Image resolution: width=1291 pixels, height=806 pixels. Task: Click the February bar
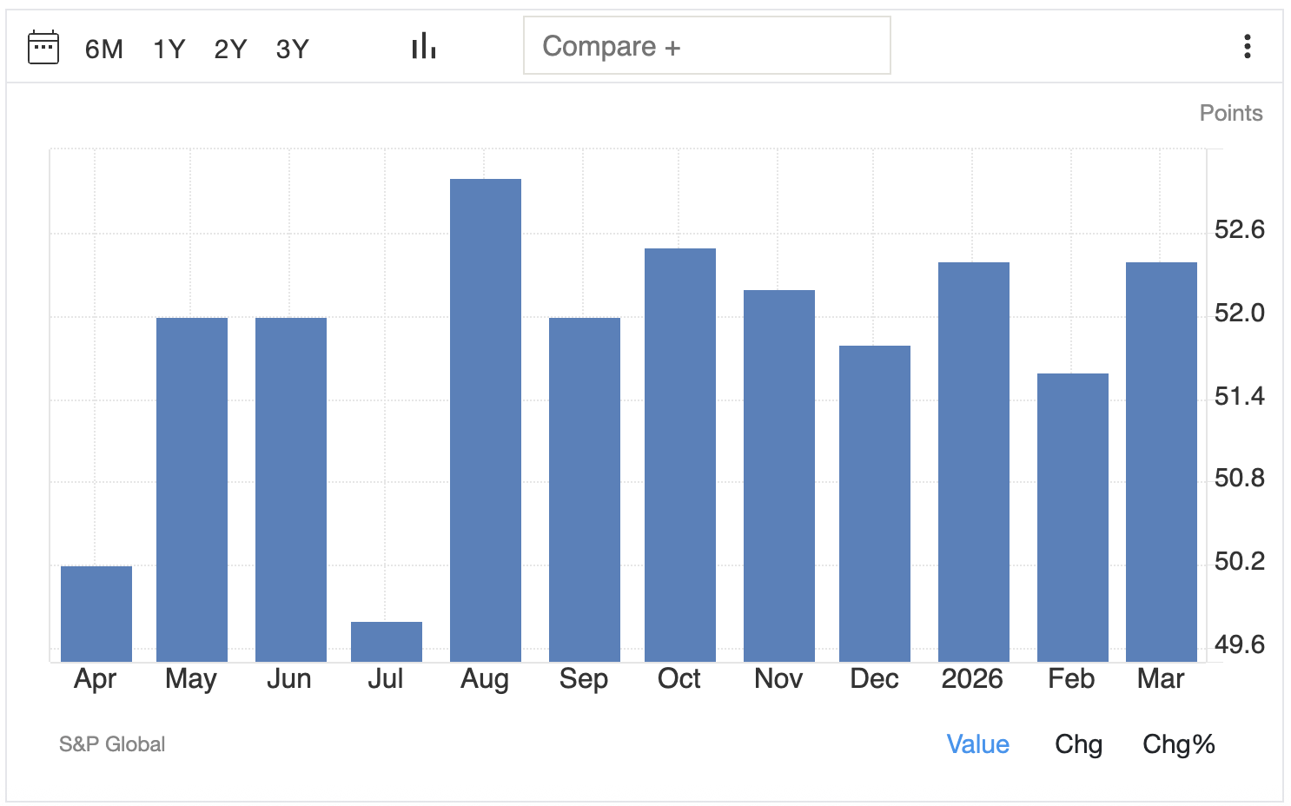pos(1072,518)
